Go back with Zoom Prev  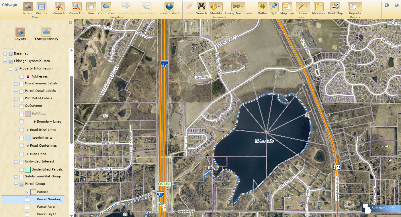[106, 9]
